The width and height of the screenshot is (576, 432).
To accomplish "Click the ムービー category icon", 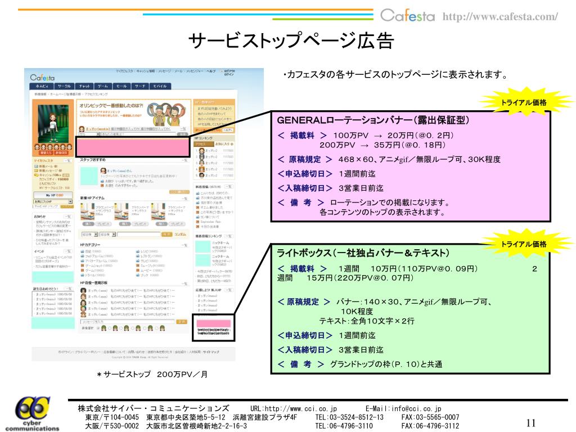I will 138,271.
